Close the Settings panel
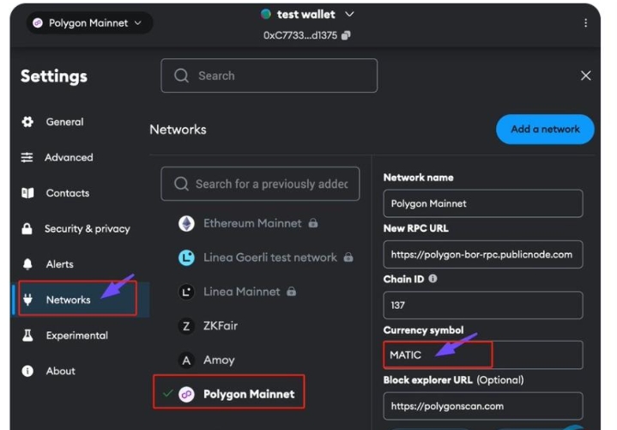The image size is (617, 430). pos(585,76)
